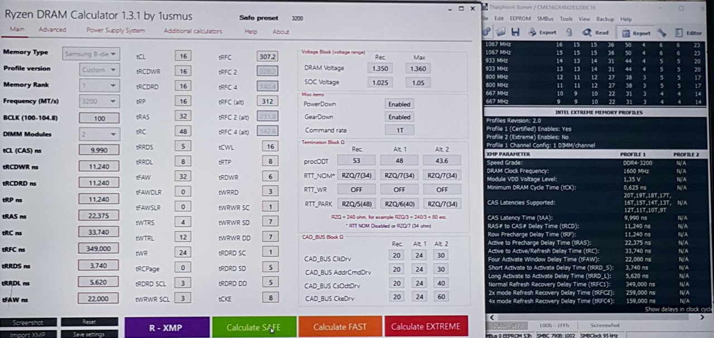This screenshot has width=714, height=338.
Task: Editor button in Thaiphoon Burner toolbar
Action: [688, 32]
